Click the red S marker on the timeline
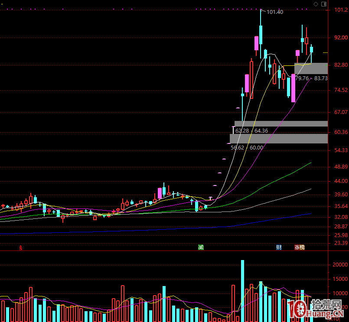This screenshot has width=349, height=322. (21, 247)
